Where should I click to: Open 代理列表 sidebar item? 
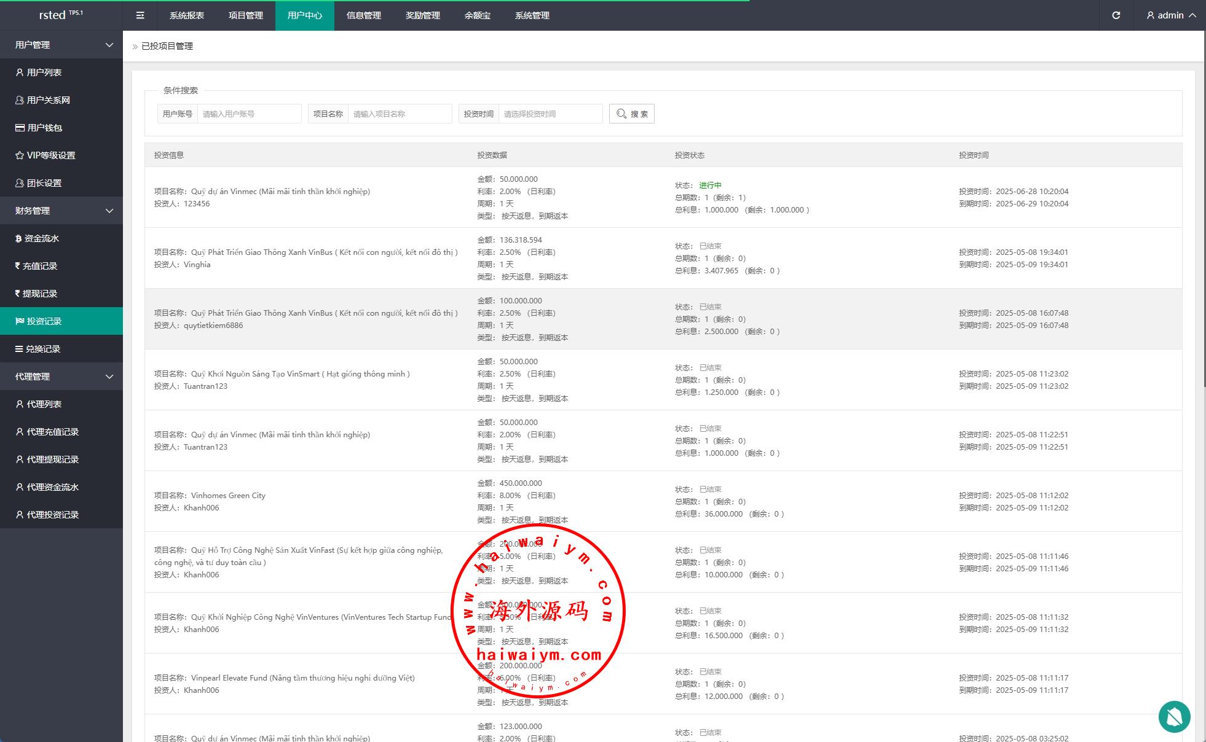44,404
